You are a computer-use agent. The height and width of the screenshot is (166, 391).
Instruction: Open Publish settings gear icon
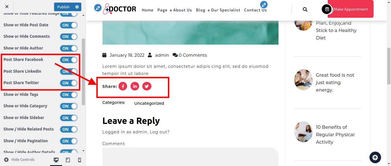[x=77, y=7]
